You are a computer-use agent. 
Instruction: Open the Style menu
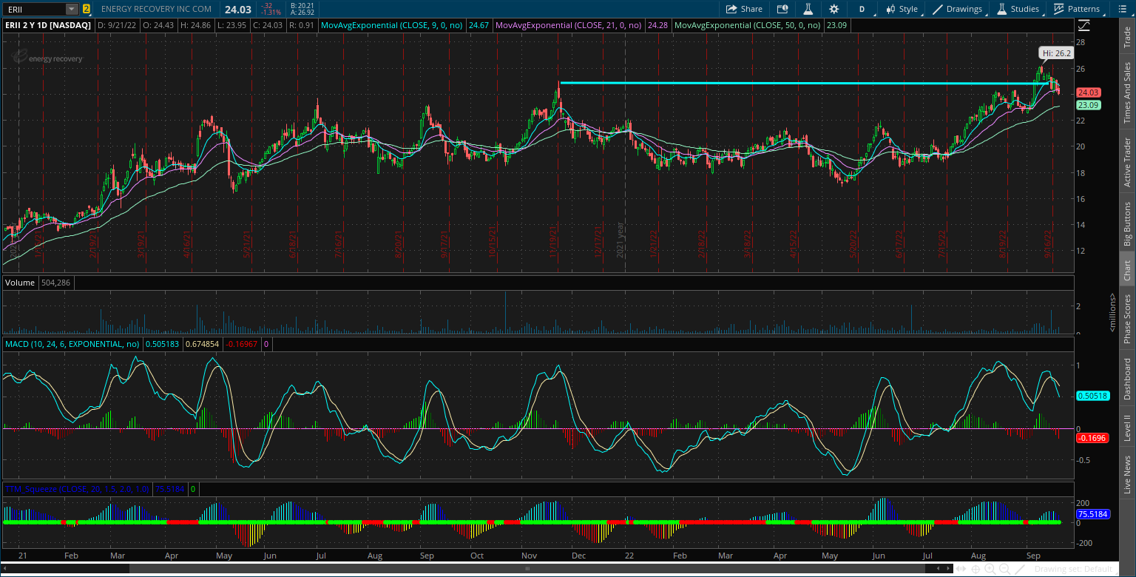[902, 9]
